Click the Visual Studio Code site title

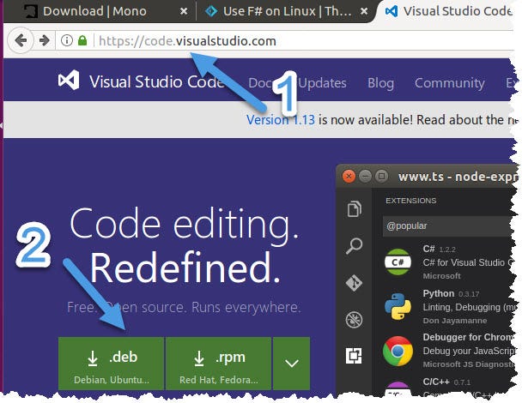tap(156, 81)
